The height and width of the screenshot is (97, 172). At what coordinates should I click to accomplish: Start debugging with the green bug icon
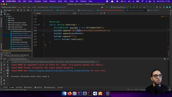(134, 7)
